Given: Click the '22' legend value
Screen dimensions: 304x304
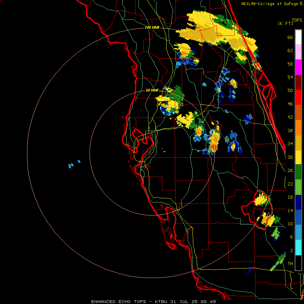Looking at the screenshot, I should coord(290,184).
